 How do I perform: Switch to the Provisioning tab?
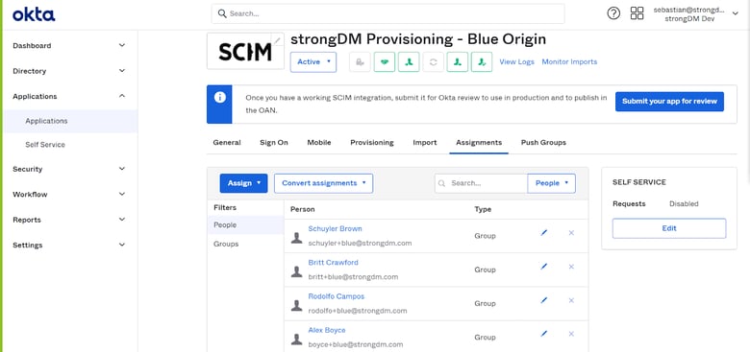point(372,143)
